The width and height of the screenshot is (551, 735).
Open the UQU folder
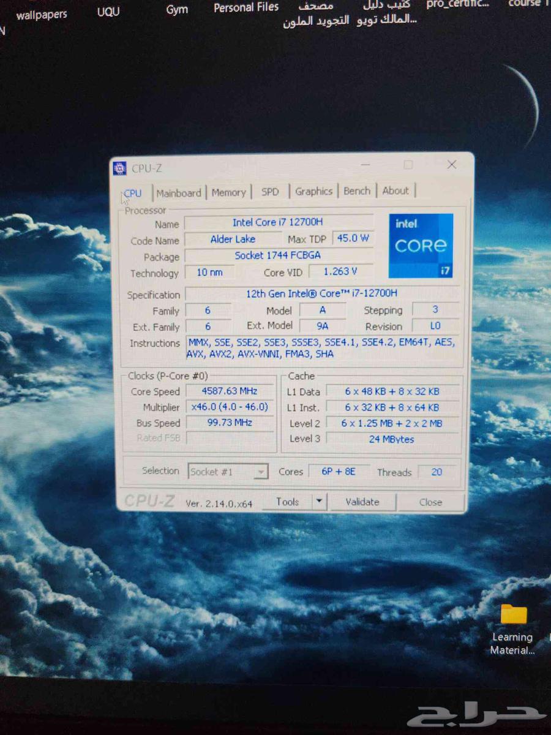tap(108, 11)
